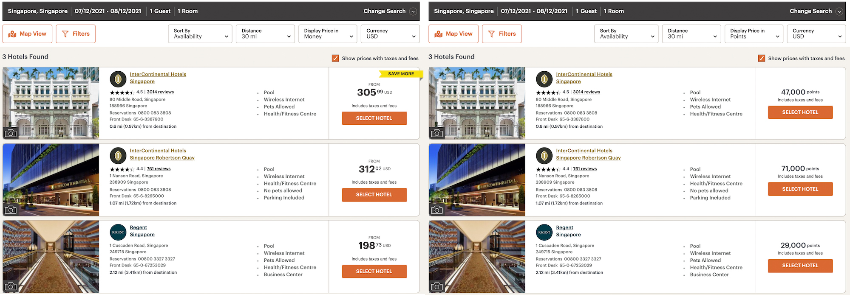Click map icon in left Map View button
Viewport: 850px width, 297px height.
pos(12,34)
